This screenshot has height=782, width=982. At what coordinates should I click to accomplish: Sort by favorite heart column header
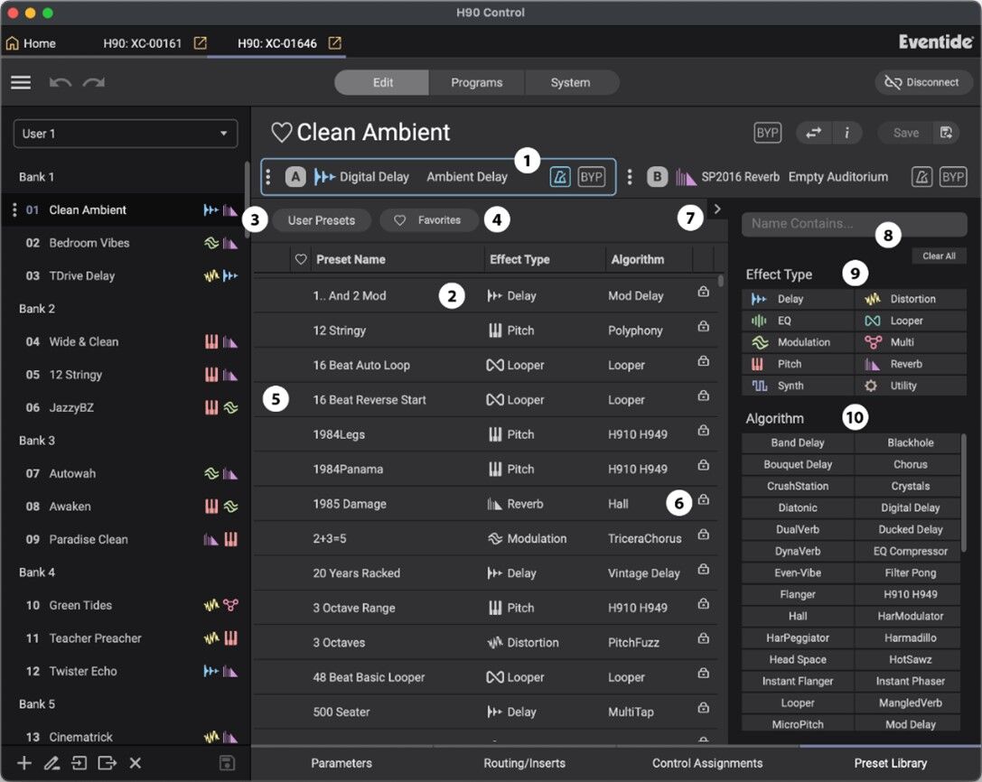[301, 260]
